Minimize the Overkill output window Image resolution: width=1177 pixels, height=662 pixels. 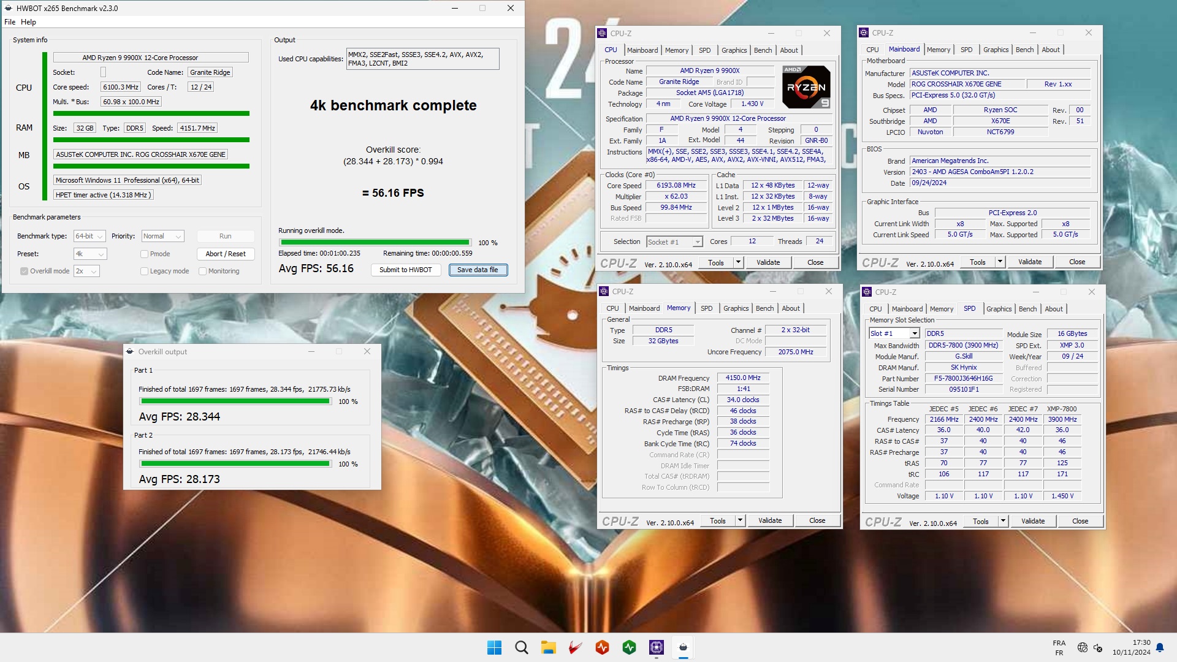[311, 351]
